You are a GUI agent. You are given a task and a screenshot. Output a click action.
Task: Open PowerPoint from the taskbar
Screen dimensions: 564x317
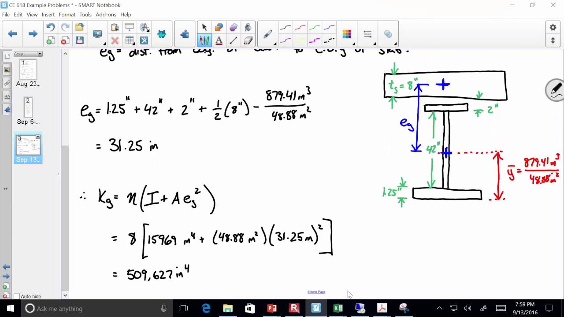coord(272,308)
